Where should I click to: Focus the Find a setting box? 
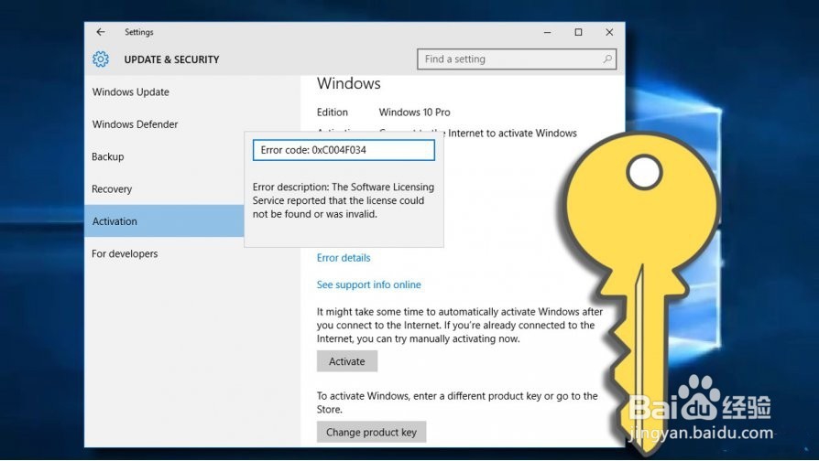pos(517,59)
